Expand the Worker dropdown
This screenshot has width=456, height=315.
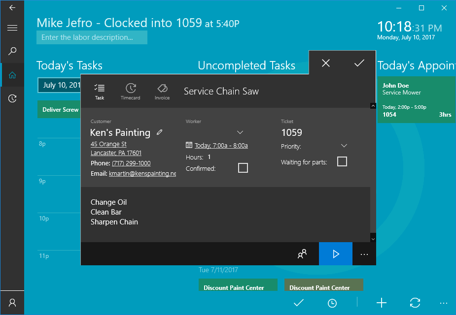(x=240, y=132)
